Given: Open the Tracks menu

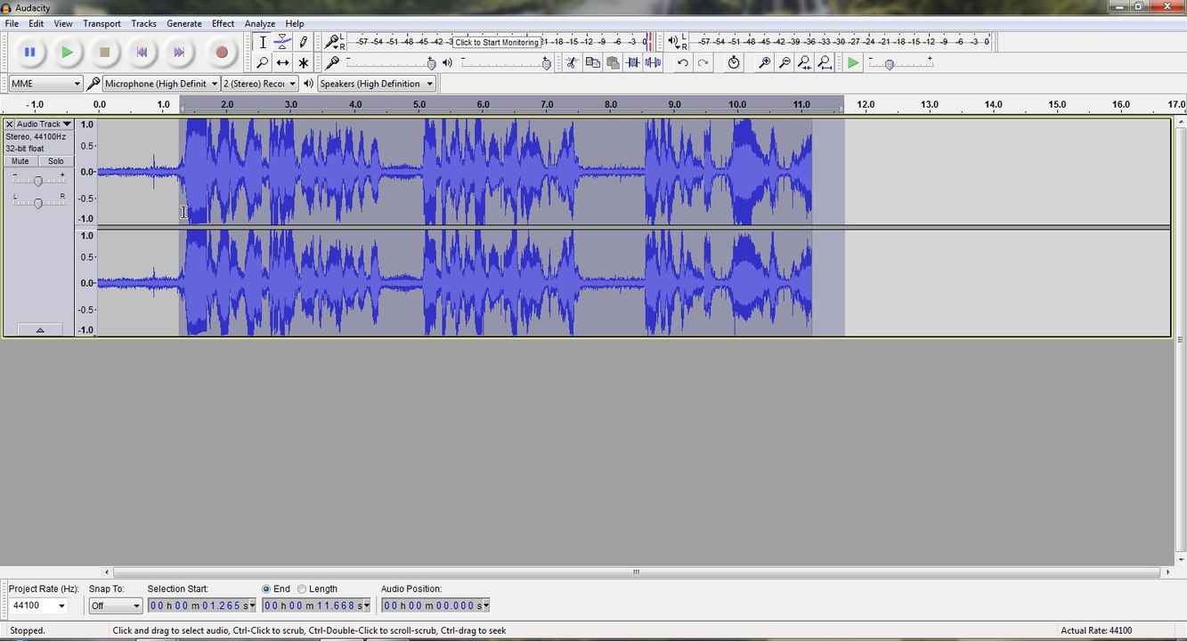Looking at the screenshot, I should coord(143,23).
